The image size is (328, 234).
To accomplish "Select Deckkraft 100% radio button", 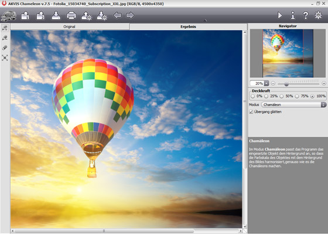I will (x=312, y=96).
